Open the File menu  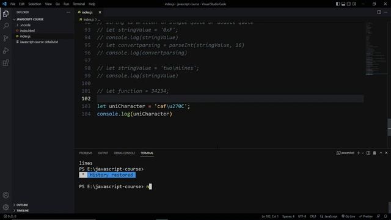pyautogui.click(x=13, y=4)
